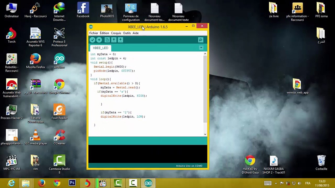
Task: Maximize the Arduino window
Action: tap(193, 26)
